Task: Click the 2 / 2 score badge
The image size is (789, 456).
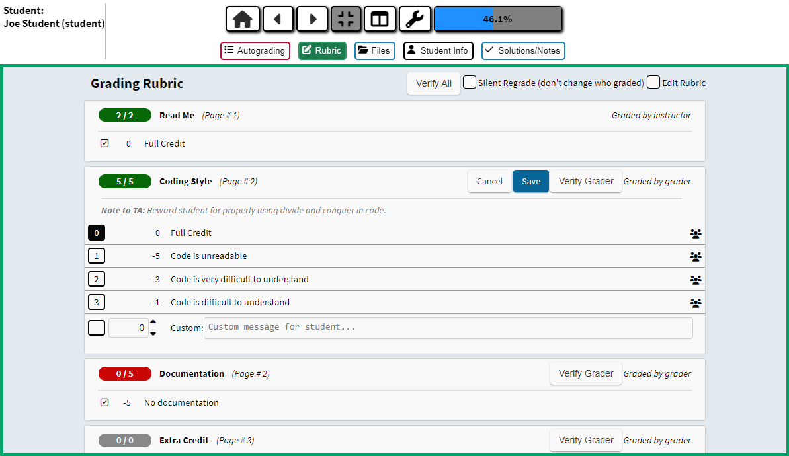Action: [125, 115]
